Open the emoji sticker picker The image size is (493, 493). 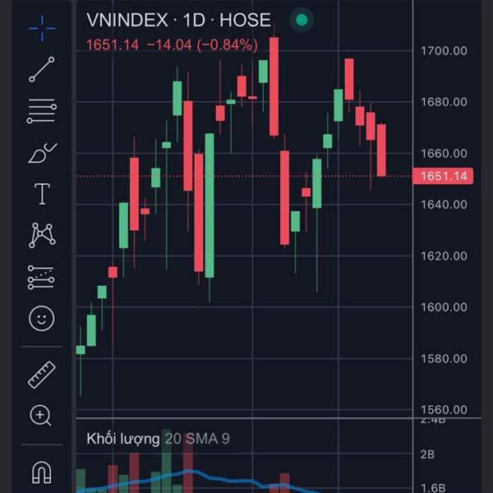[x=42, y=319]
